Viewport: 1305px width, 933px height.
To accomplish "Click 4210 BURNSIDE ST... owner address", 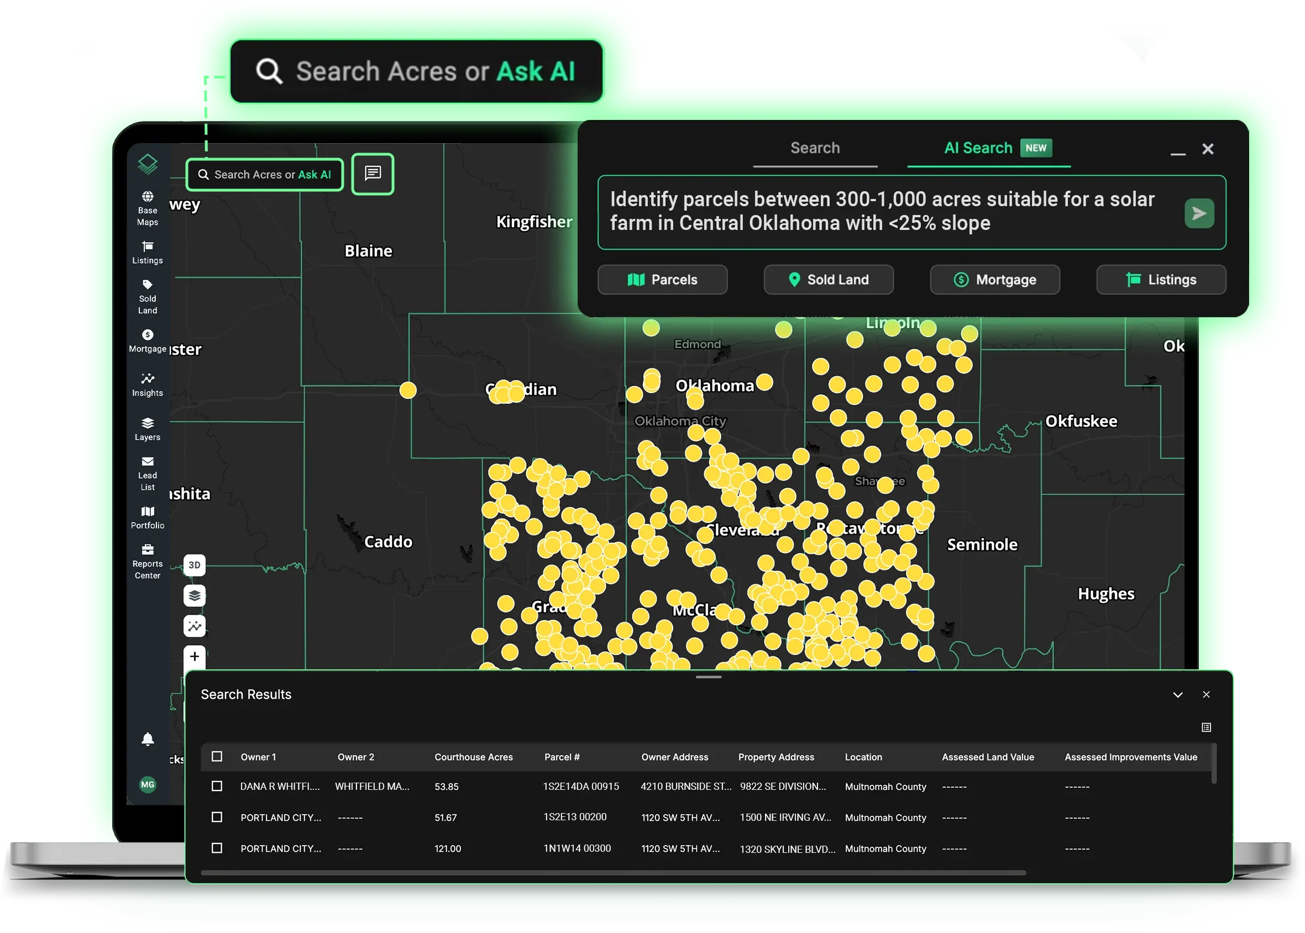I will point(686,787).
